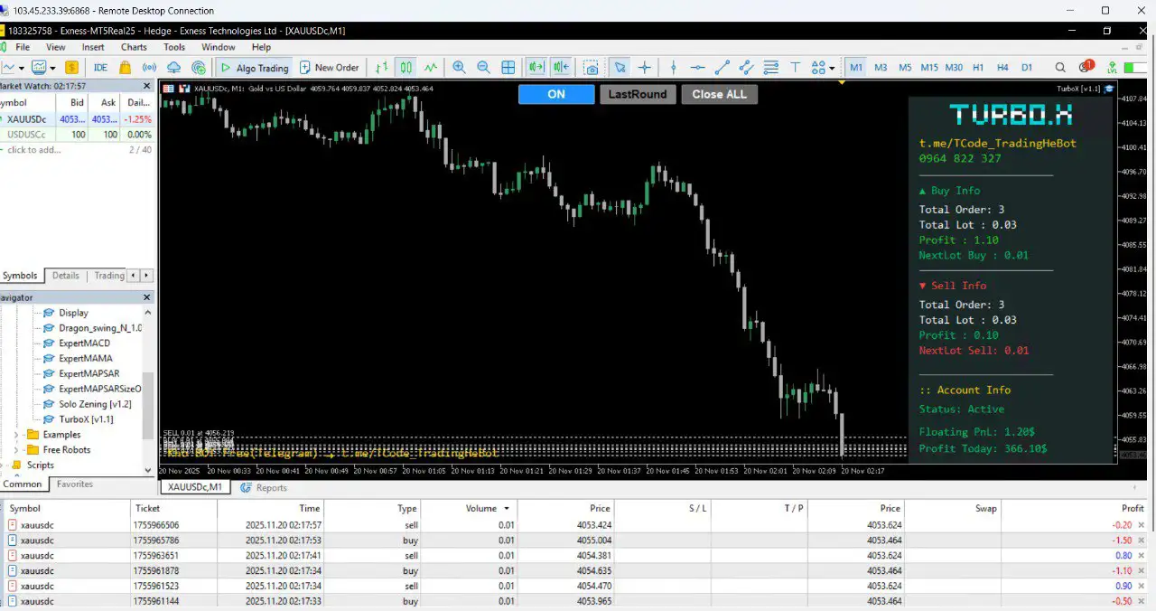The width and height of the screenshot is (1156, 611).
Task: Click the Zoom In magnifier icon
Action: click(x=460, y=68)
